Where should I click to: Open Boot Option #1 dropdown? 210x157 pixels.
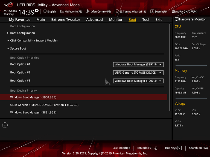(138, 65)
